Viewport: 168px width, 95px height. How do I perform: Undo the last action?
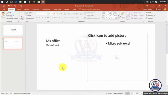(x=9, y=6)
